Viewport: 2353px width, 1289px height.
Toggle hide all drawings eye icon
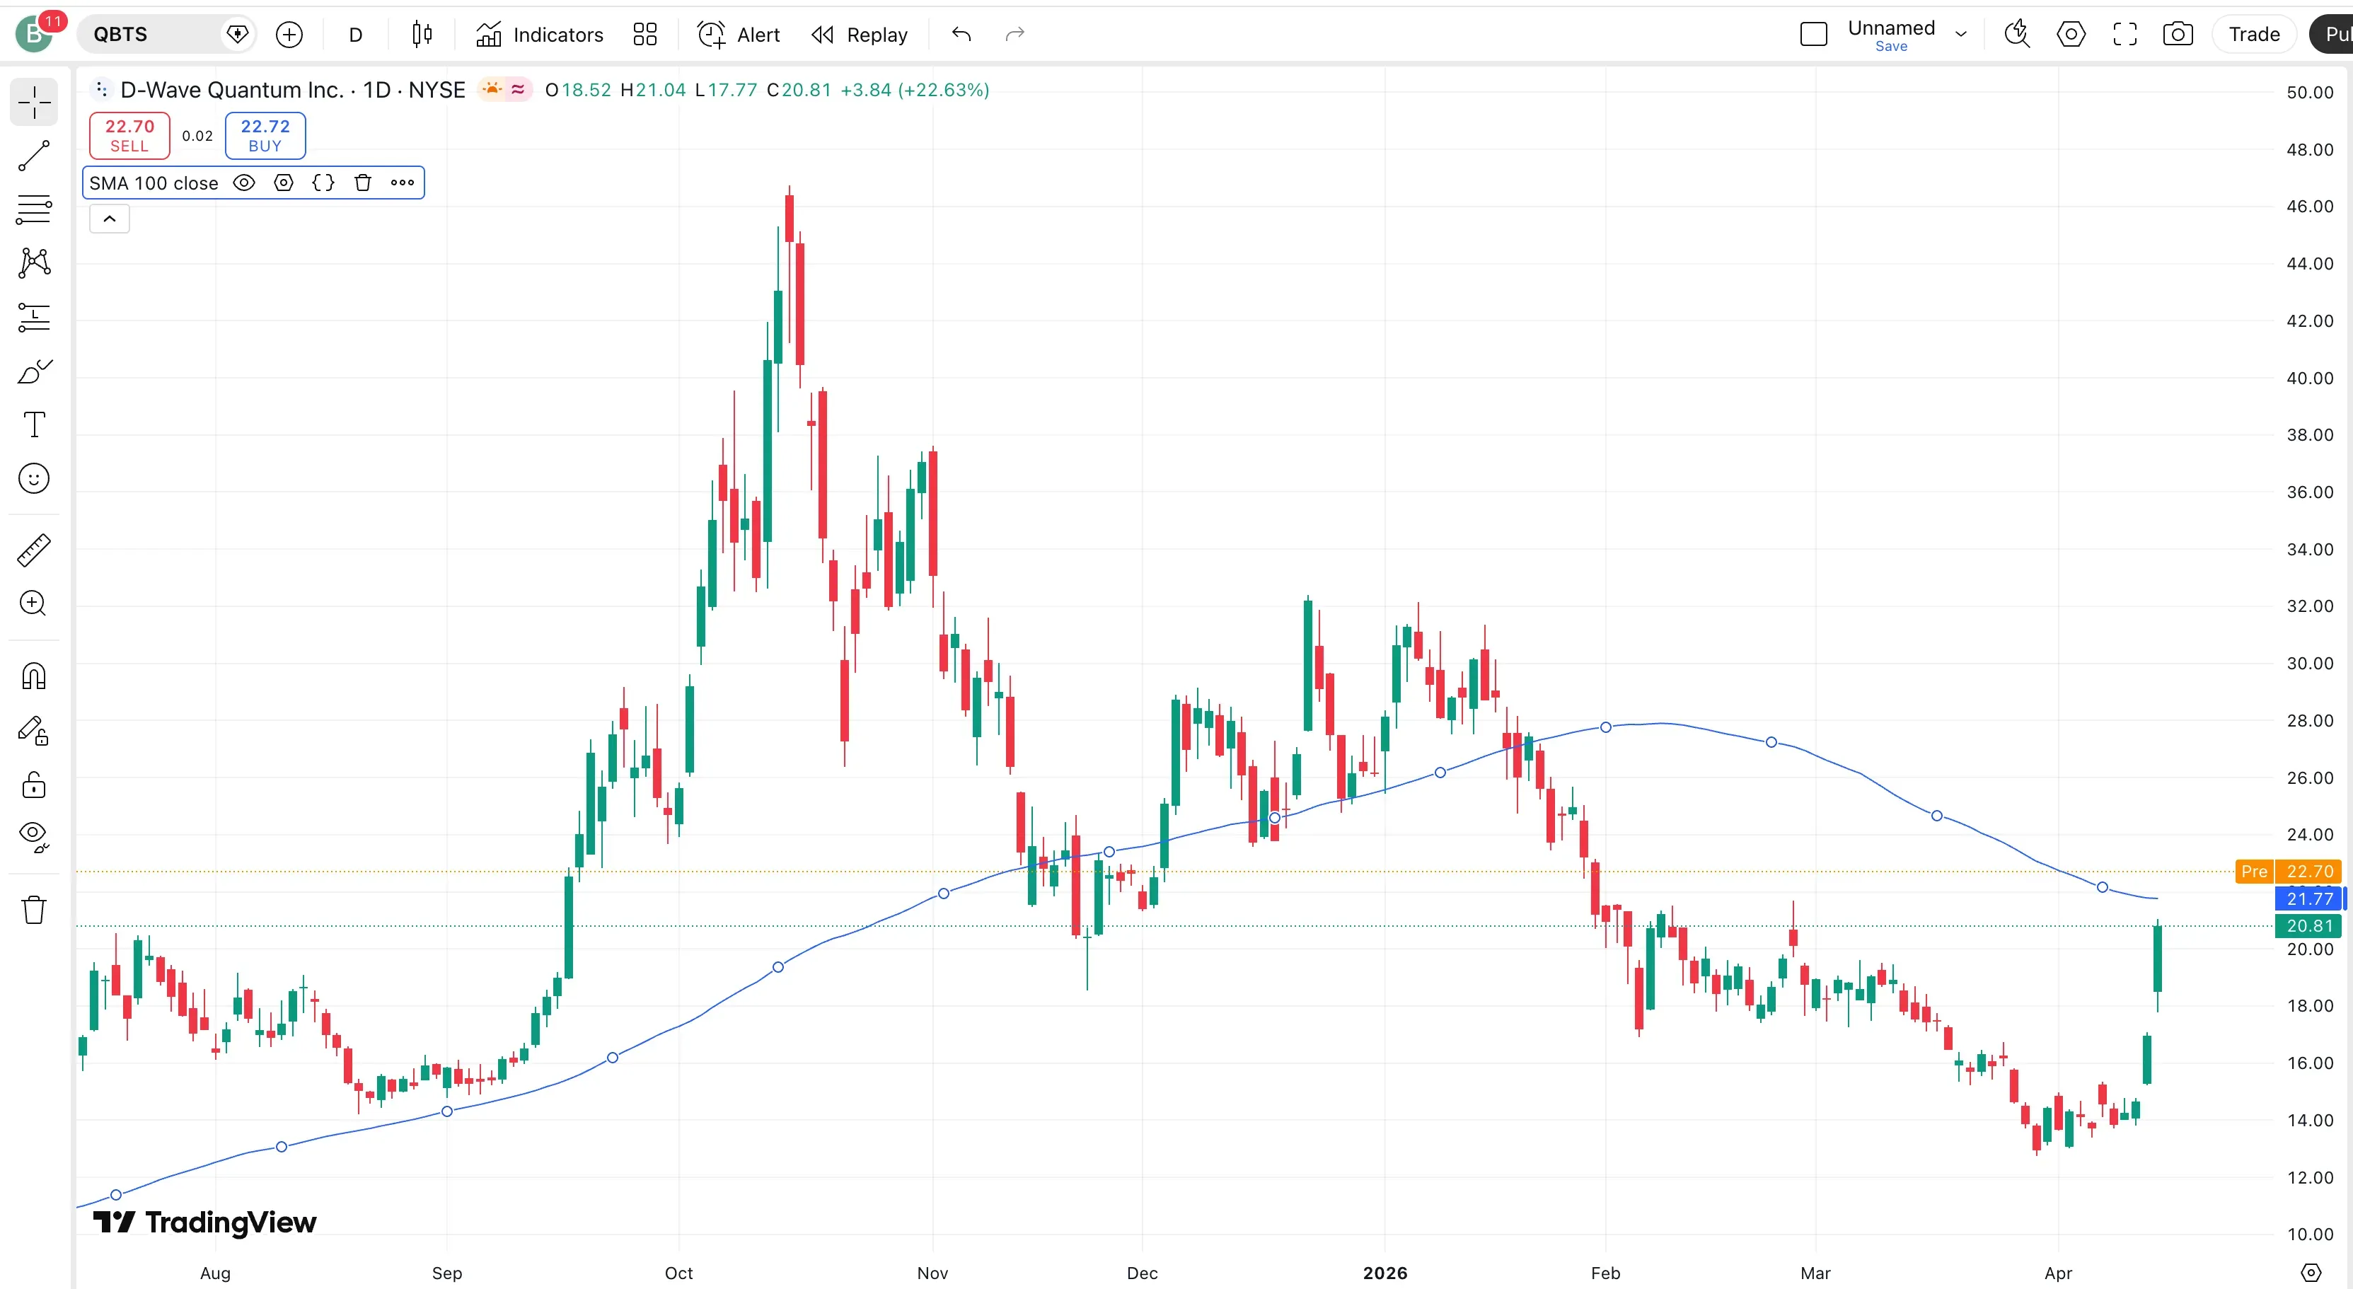pos(34,835)
